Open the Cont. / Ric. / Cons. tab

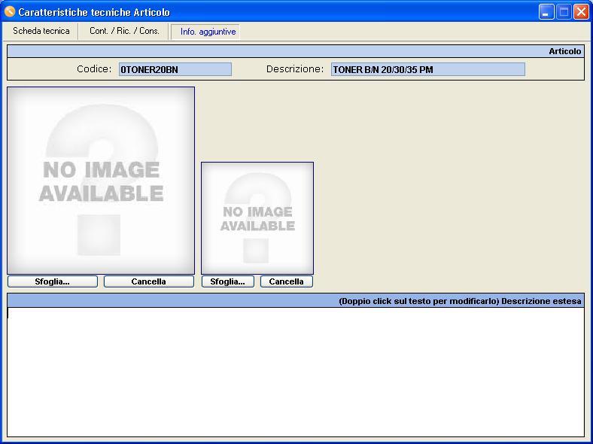pos(124,31)
